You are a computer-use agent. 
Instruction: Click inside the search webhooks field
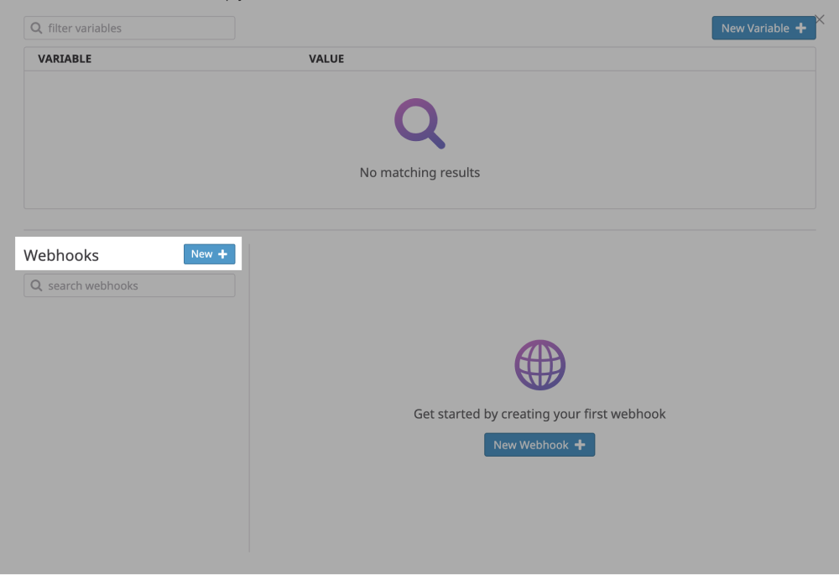click(126, 285)
